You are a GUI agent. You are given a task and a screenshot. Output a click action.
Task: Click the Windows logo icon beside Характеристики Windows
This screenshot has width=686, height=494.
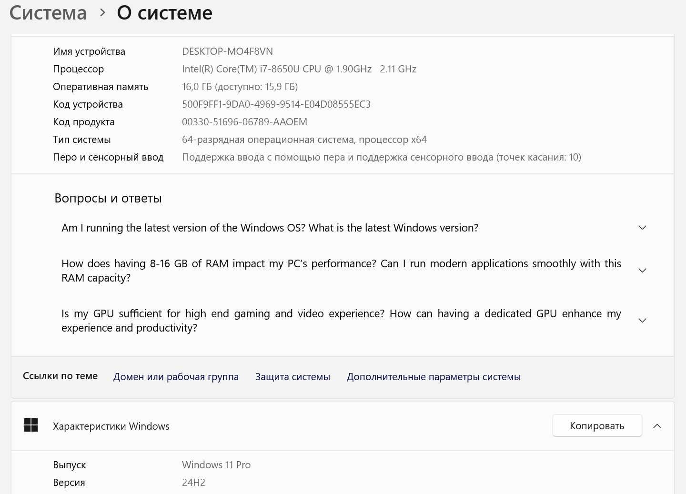31,425
